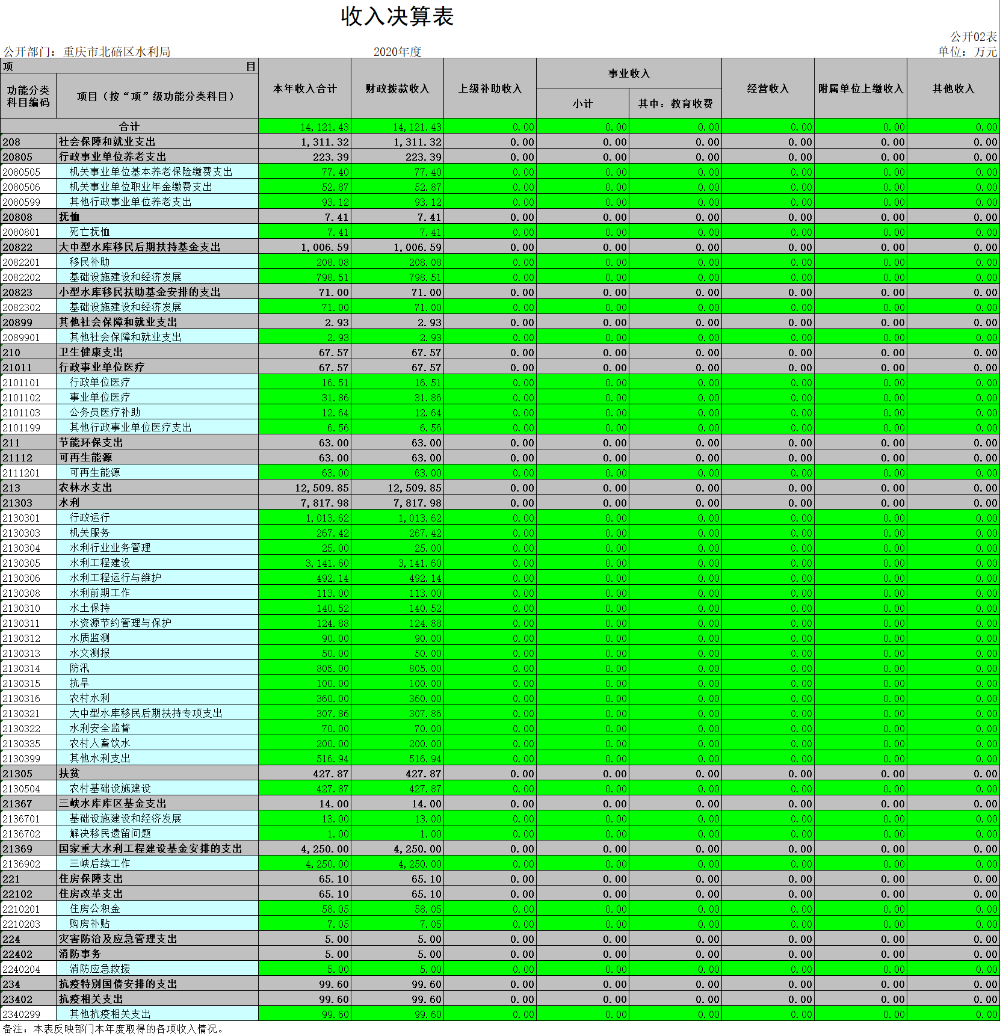Click the "防汛" row name
Viewport: 1000px width, 1036px height.
click(79, 668)
